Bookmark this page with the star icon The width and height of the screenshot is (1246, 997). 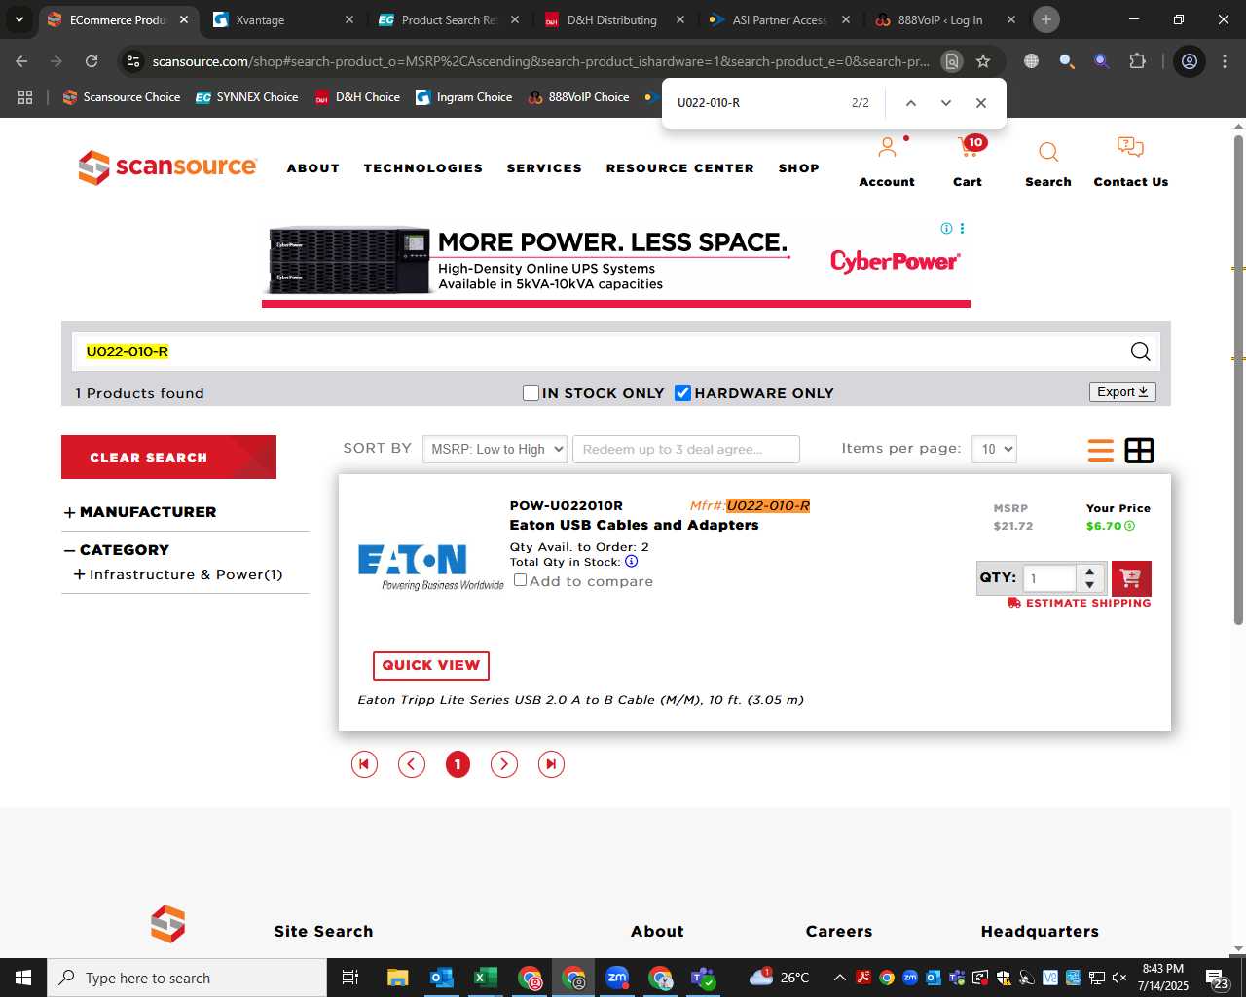pos(983,61)
